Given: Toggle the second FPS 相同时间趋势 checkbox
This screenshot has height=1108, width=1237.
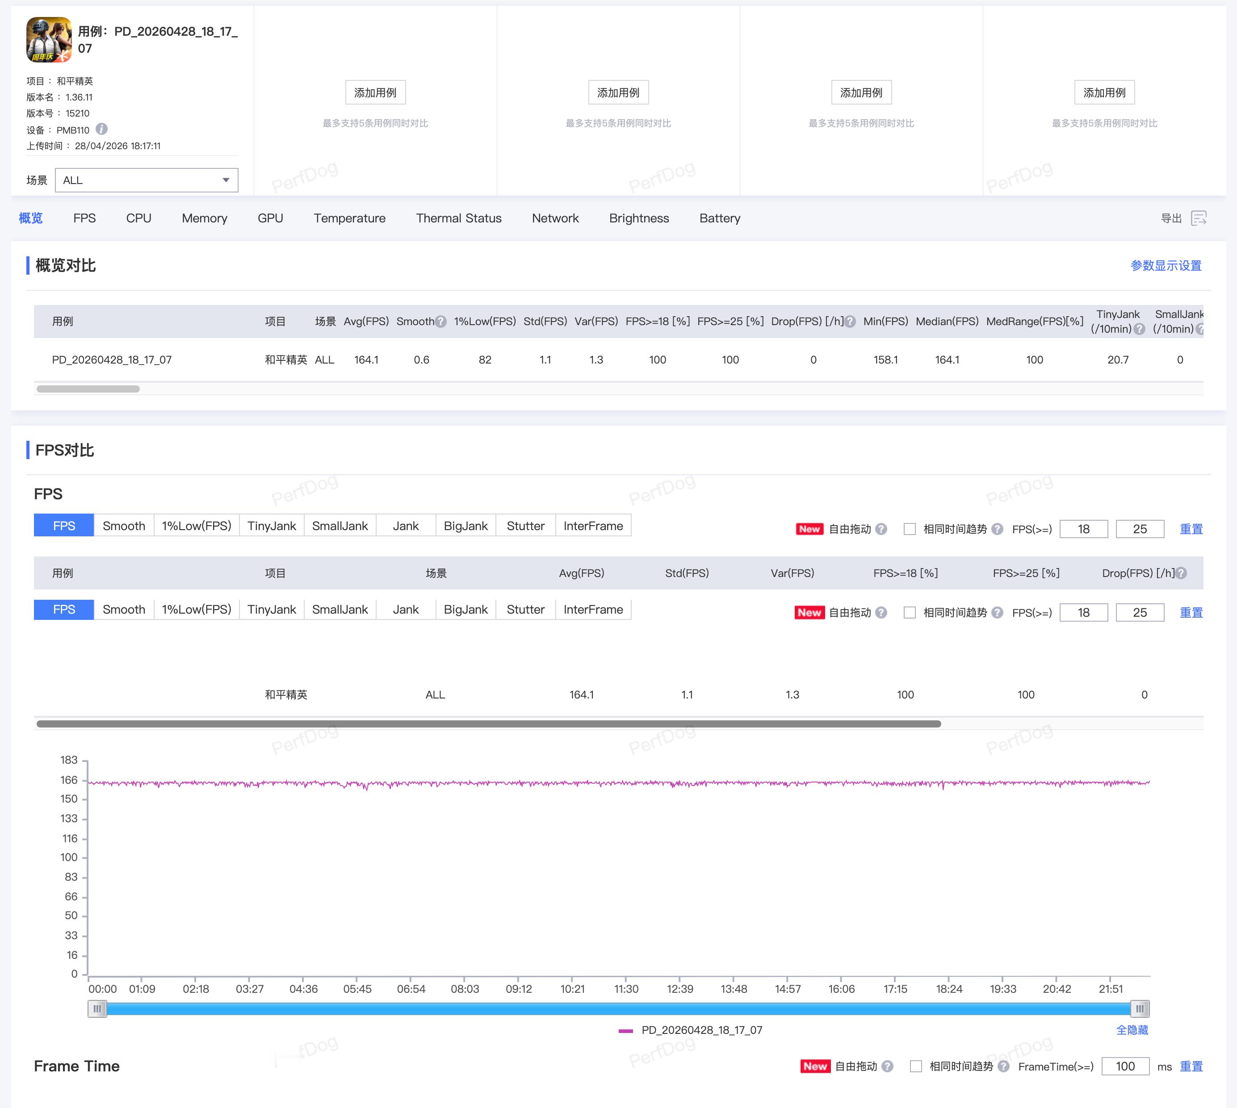Looking at the screenshot, I should (910, 612).
